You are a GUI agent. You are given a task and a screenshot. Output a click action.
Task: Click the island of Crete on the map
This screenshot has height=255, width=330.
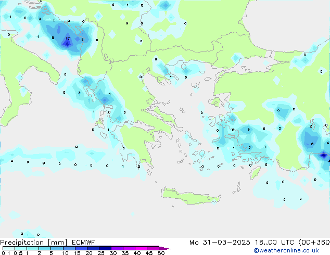click(x=191, y=196)
